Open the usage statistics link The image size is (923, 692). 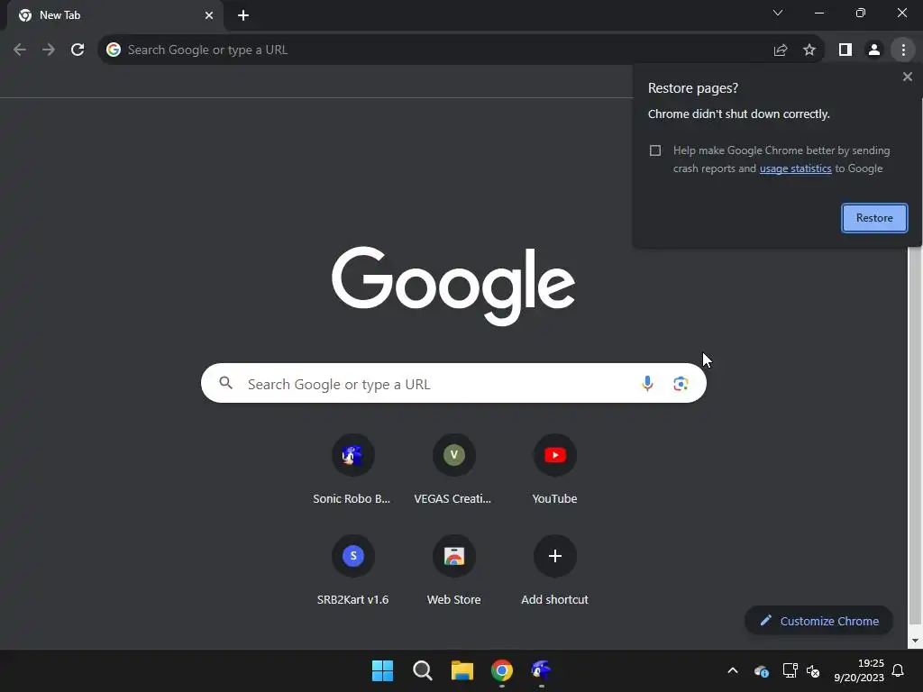pos(795,168)
